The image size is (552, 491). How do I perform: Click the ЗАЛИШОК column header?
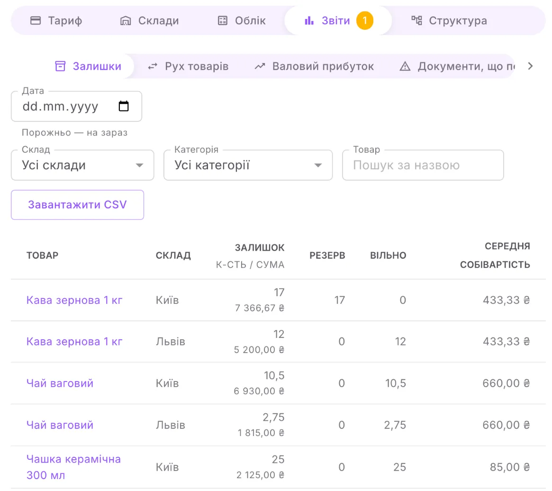260,247
